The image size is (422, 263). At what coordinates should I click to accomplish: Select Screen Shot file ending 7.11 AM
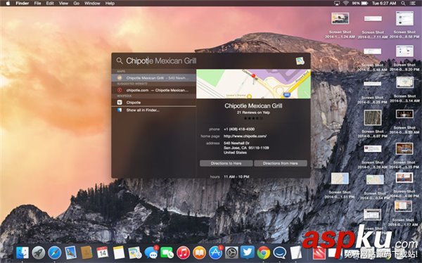click(373, 25)
